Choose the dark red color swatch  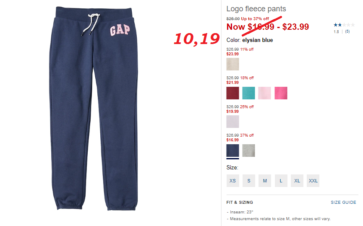point(232,93)
